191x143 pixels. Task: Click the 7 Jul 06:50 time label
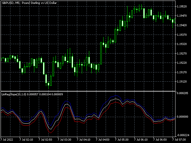tap(160, 140)
